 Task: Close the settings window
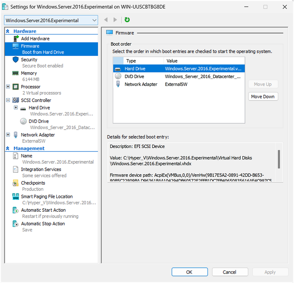point(285,7)
